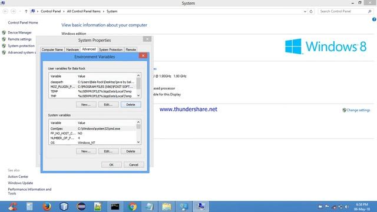
Task: Close the System Properties dialog
Action: (147, 39)
